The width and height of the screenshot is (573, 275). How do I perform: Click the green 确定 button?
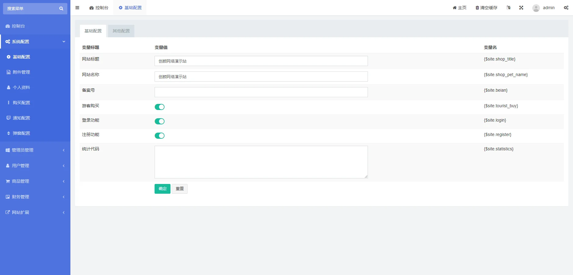pos(162,189)
